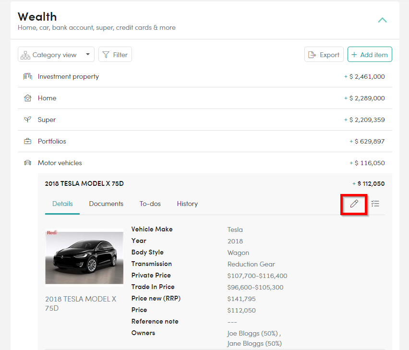Click the $107,700-$116,400 private price

pyautogui.click(x=257, y=276)
